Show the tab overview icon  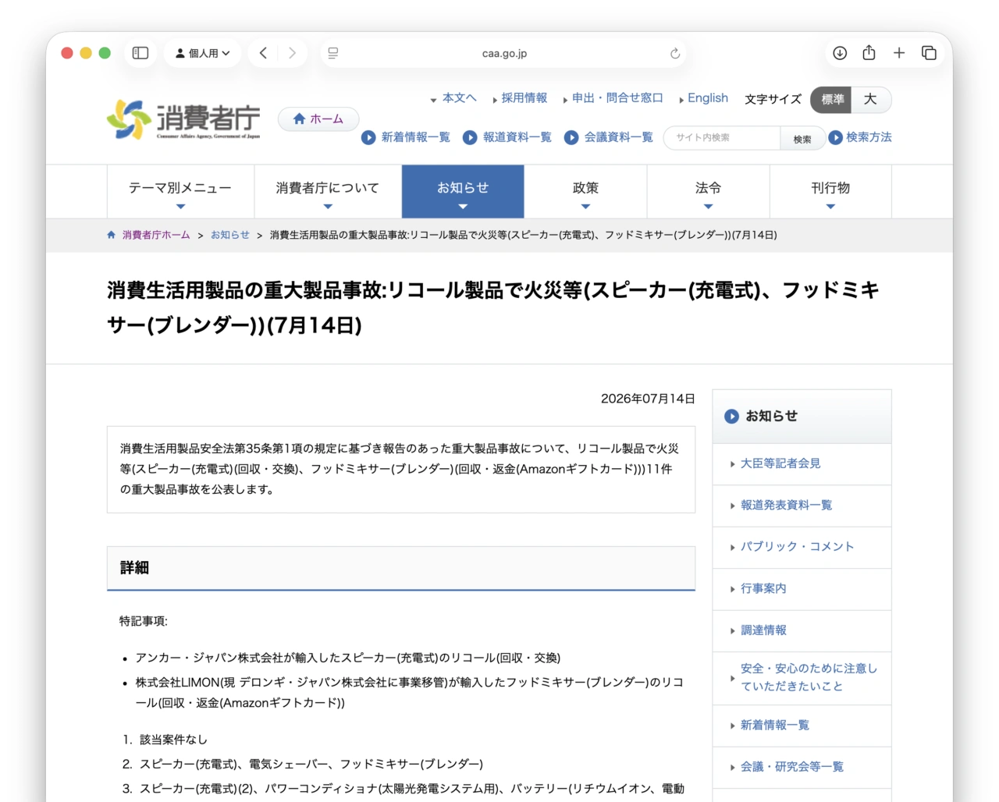[929, 53]
